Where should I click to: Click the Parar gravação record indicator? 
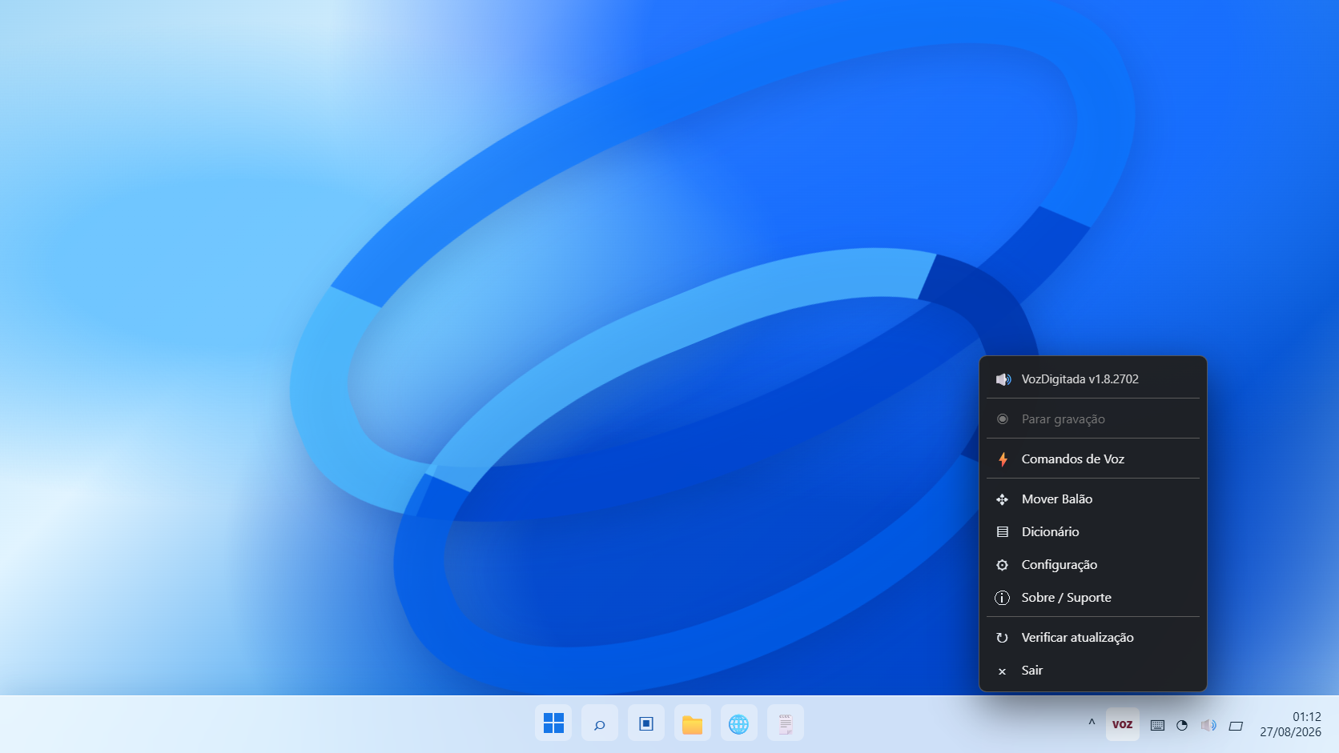tap(1002, 419)
